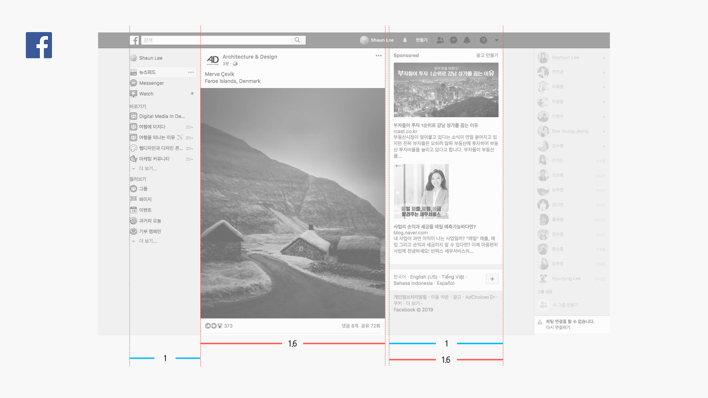
Task: Open the help question mark icon
Action: click(x=483, y=40)
